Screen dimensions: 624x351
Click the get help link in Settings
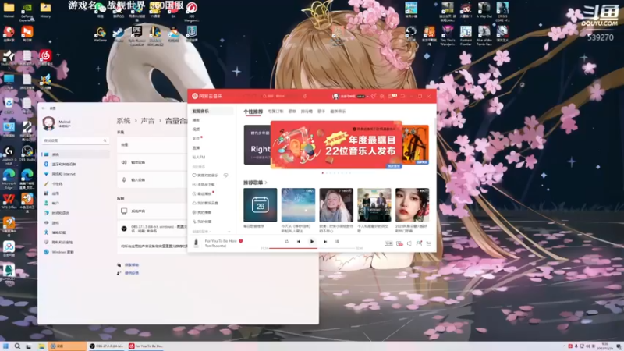point(132,264)
